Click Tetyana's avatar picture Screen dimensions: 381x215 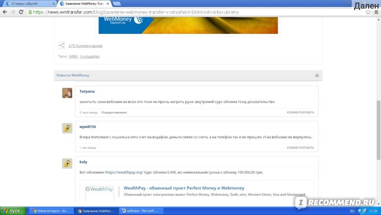coord(67,93)
